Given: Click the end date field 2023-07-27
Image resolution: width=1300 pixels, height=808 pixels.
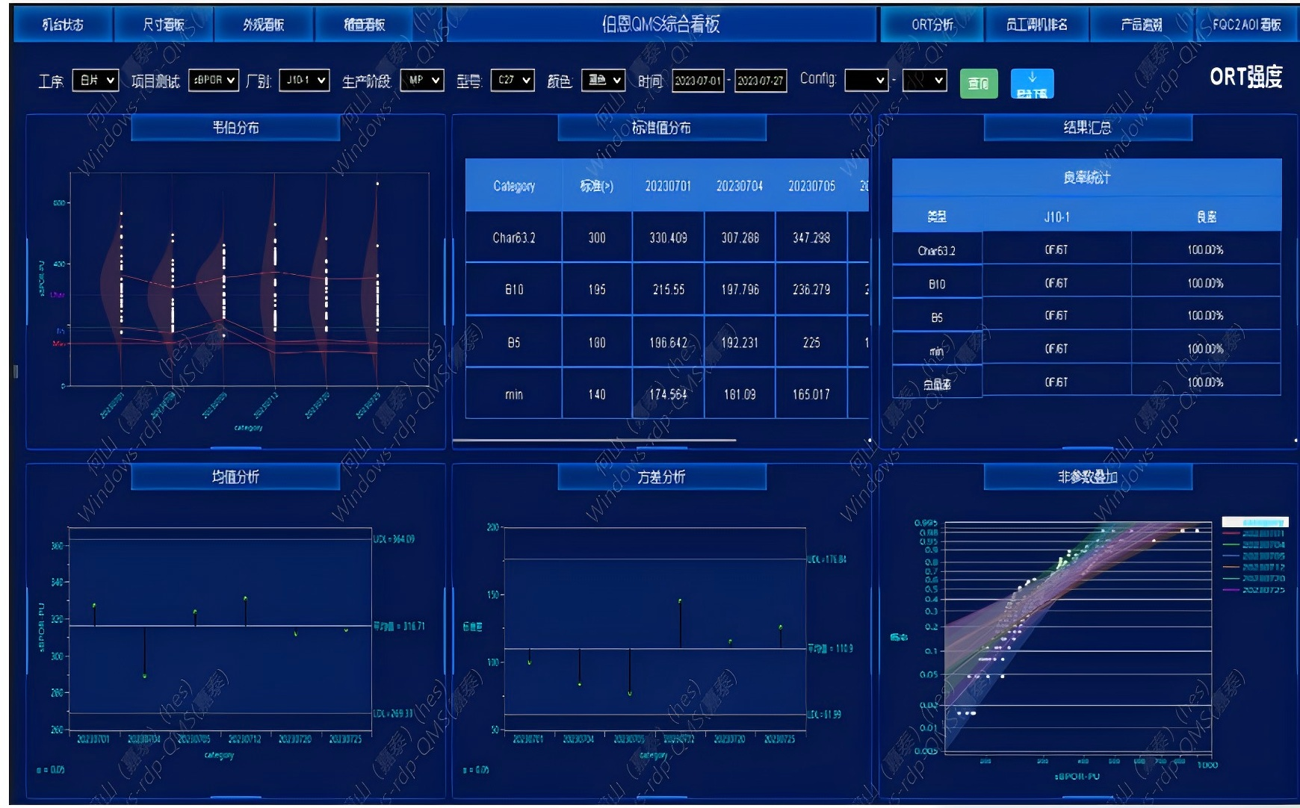Looking at the screenshot, I should pyautogui.click(x=761, y=81).
